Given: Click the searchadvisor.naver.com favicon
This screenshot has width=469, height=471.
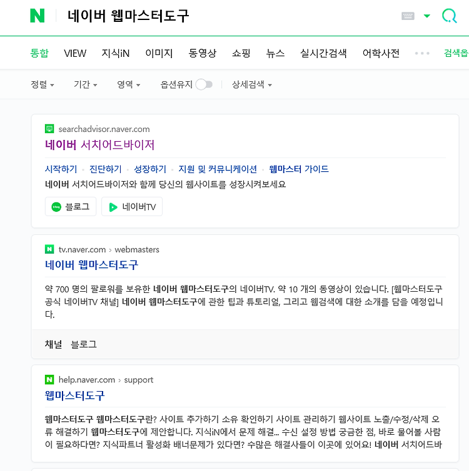Looking at the screenshot, I should [49, 129].
